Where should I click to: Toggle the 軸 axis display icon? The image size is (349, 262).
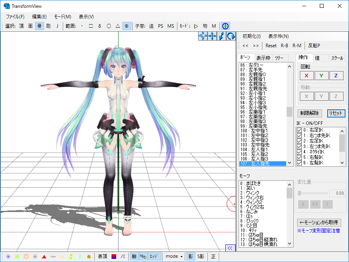[x=134, y=256]
